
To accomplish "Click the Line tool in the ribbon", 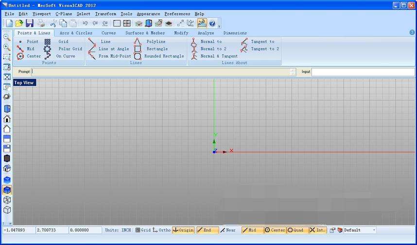I will (x=99, y=41).
